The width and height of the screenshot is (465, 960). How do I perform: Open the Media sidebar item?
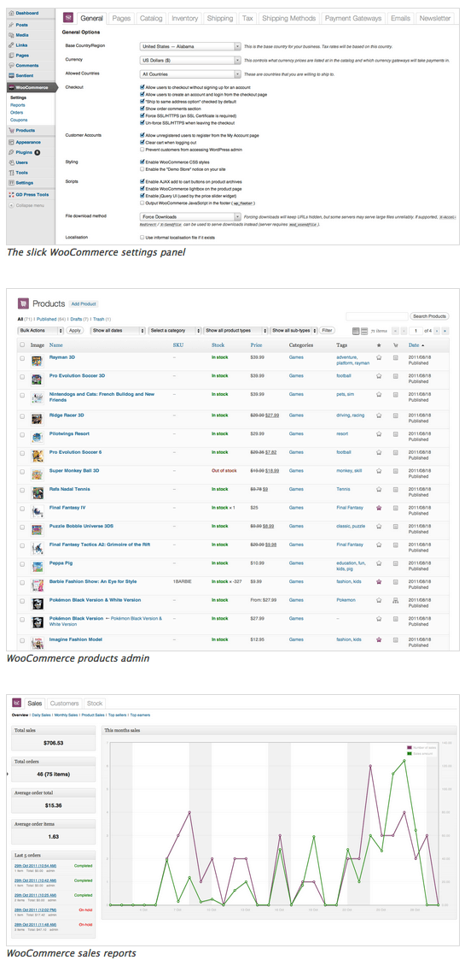[22, 35]
